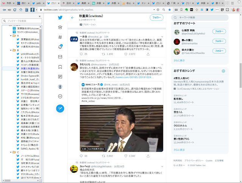Open the messages envelope icon
Image resolution: width=242 pixels, height=183 pixels.
coord(60,57)
